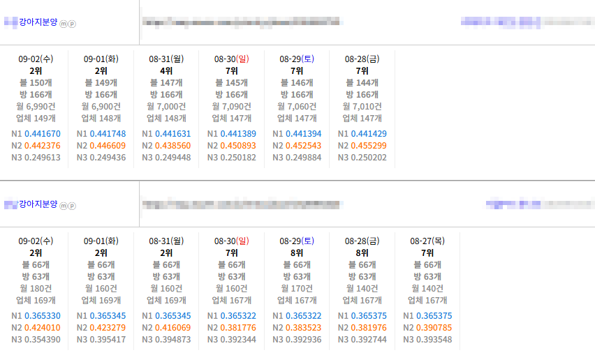Screen dimensions: 595x355
Task: Select N3 score 0.250182
Action: click(x=238, y=157)
